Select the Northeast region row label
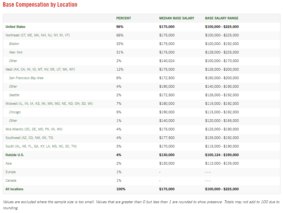Viewport: 283px width, 213px height. tap(37, 35)
